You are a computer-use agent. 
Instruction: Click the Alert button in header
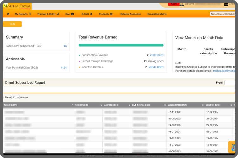(174, 4)
